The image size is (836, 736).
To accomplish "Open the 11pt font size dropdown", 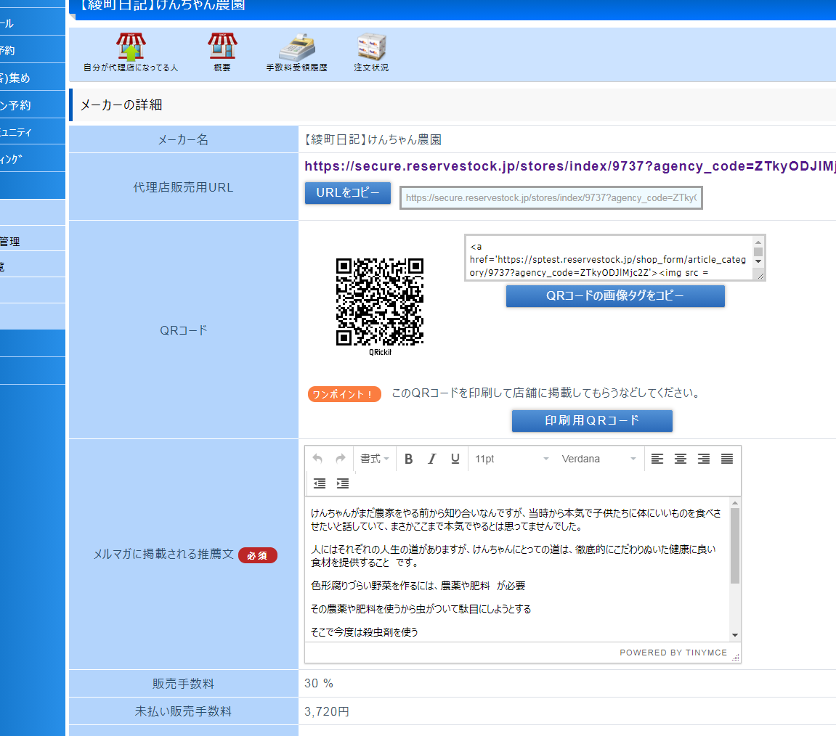I will click(512, 458).
